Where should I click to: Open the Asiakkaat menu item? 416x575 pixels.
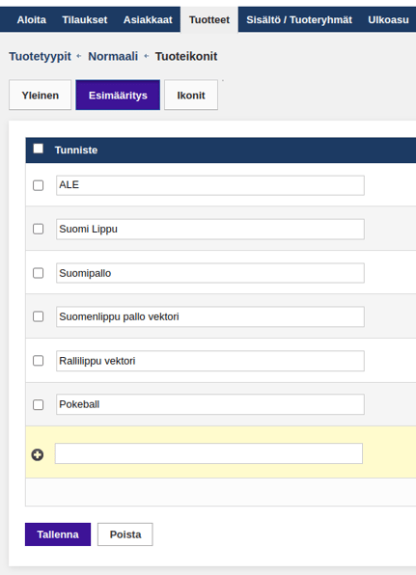[148, 19]
